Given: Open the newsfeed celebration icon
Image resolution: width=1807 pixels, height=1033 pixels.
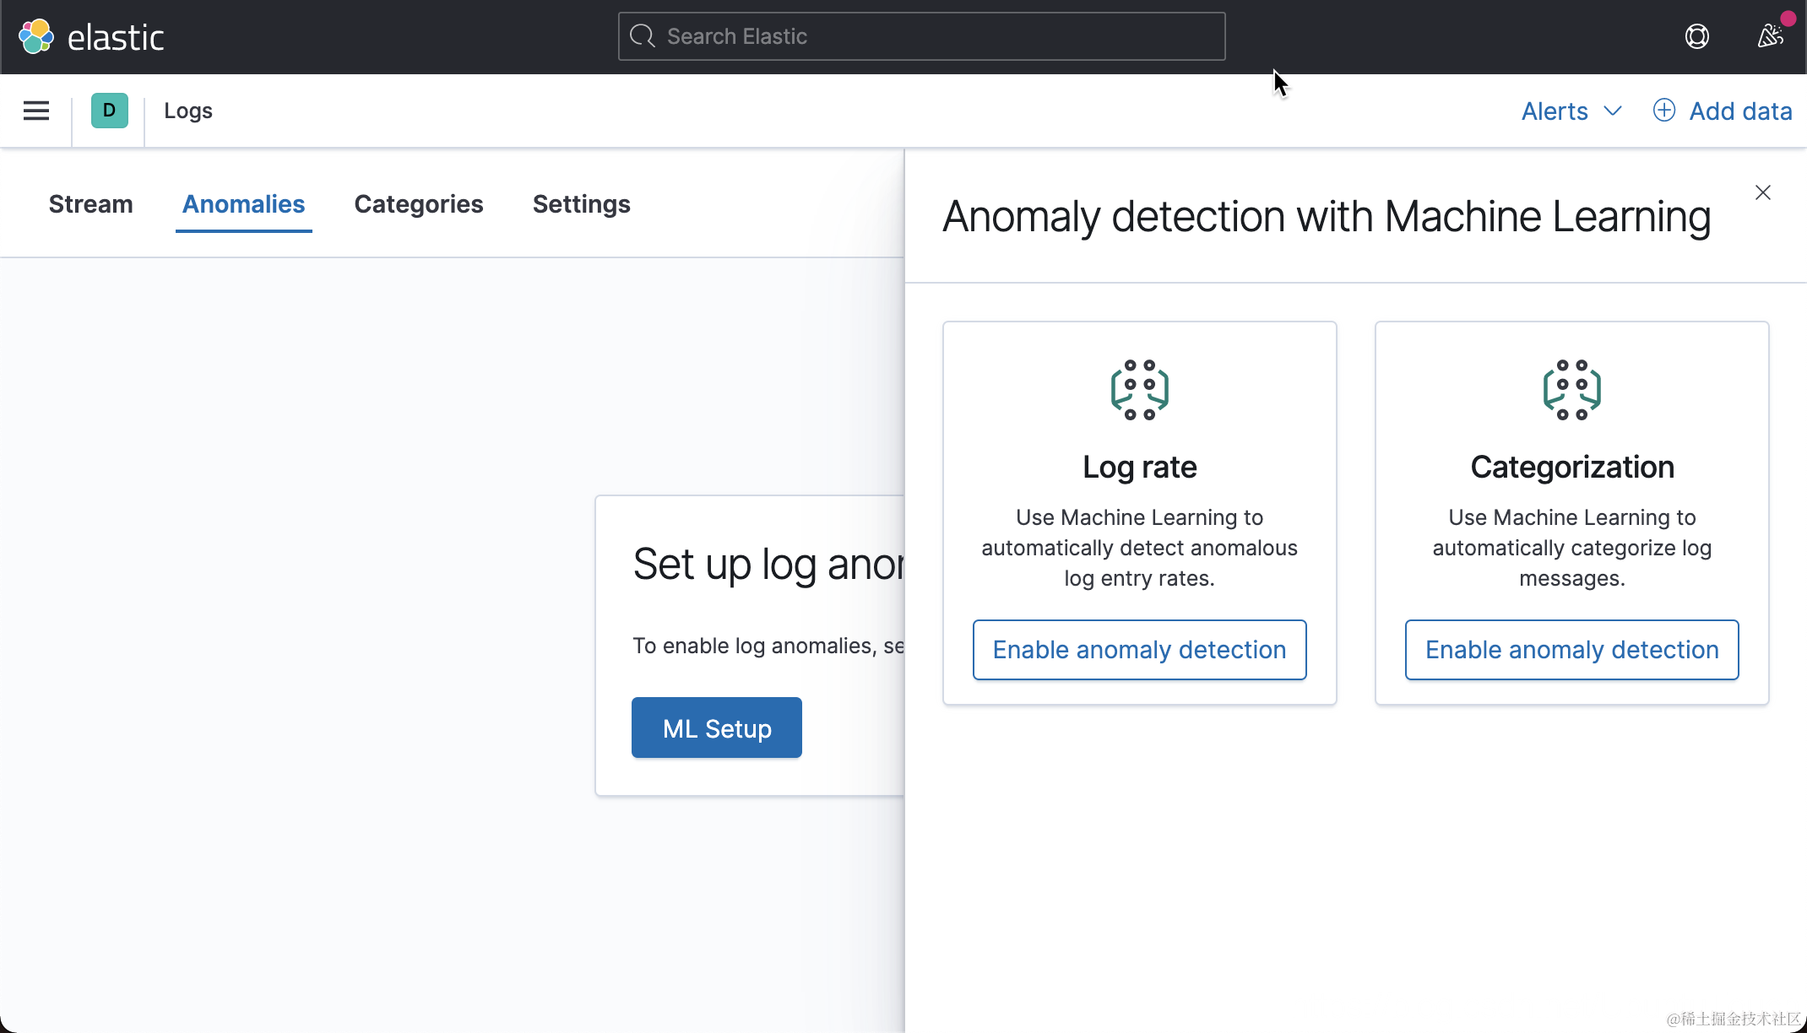Looking at the screenshot, I should pos(1770,36).
